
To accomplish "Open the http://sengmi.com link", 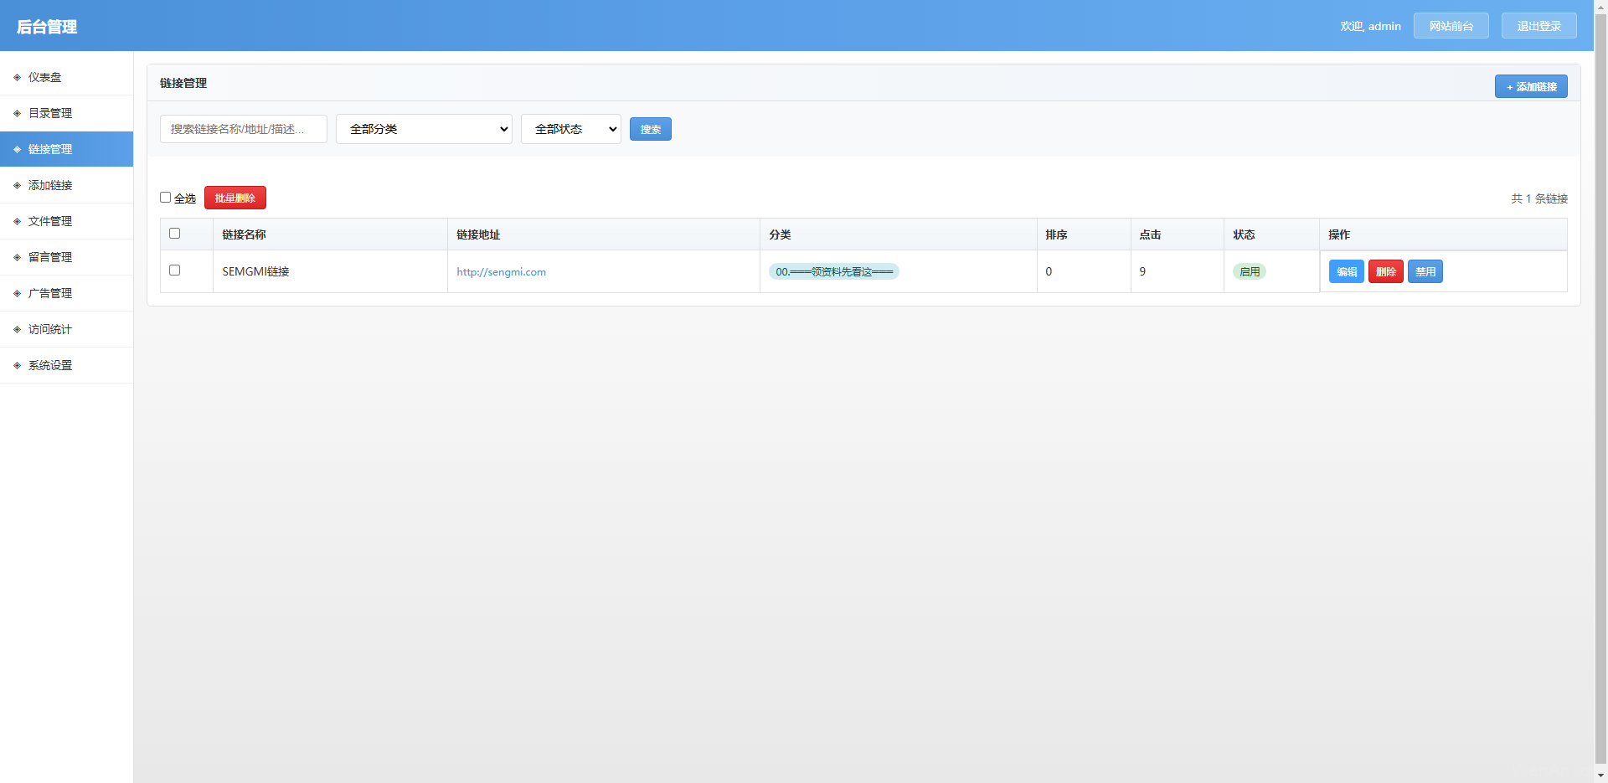I will click(x=501, y=272).
